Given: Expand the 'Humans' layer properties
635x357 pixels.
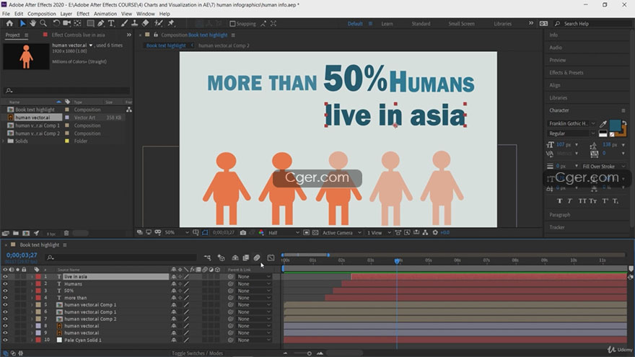Looking at the screenshot, I should 32,283.
